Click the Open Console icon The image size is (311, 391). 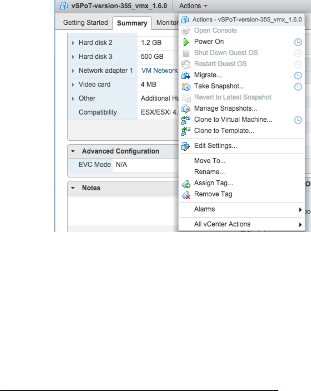click(x=186, y=31)
